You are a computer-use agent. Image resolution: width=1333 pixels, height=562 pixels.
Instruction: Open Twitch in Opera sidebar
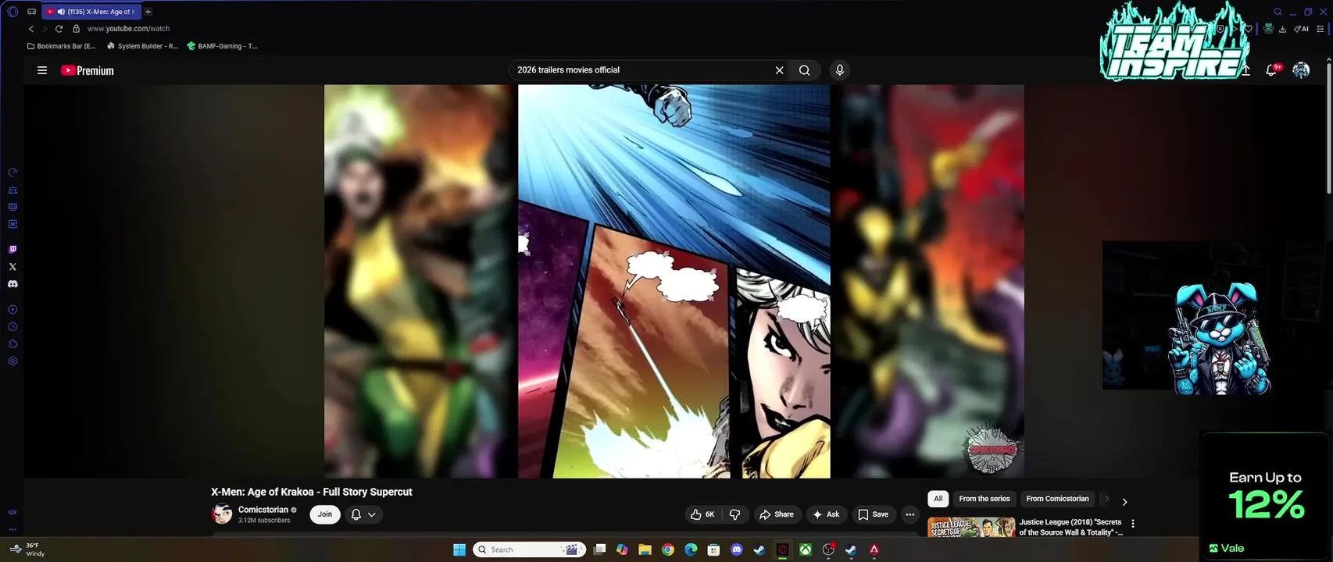(13, 250)
